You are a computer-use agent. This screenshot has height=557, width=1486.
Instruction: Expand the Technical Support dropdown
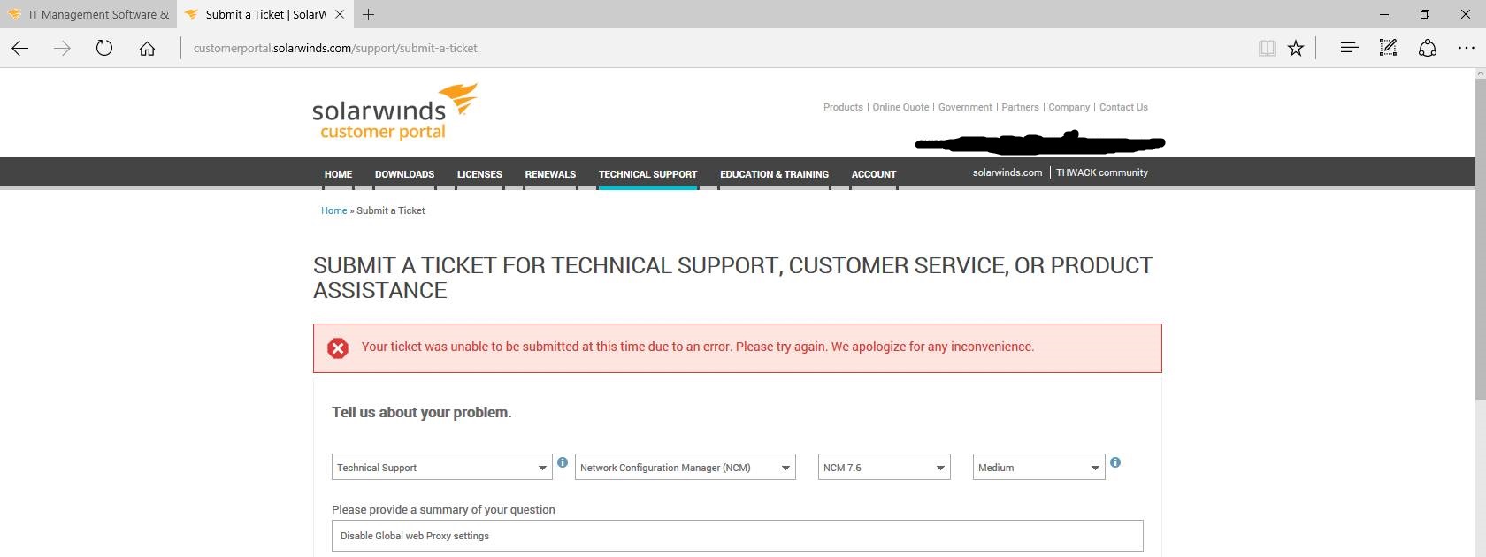point(442,467)
